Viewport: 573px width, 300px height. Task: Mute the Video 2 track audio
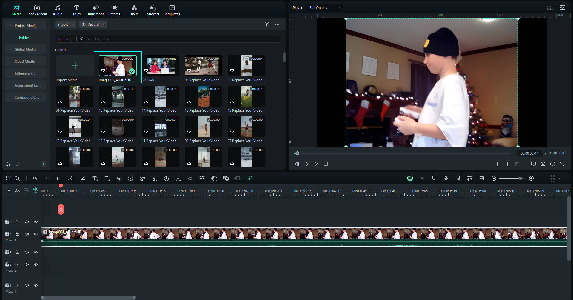tap(27, 264)
